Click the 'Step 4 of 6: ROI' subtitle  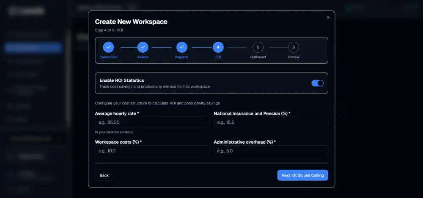click(x=109, y=30)
